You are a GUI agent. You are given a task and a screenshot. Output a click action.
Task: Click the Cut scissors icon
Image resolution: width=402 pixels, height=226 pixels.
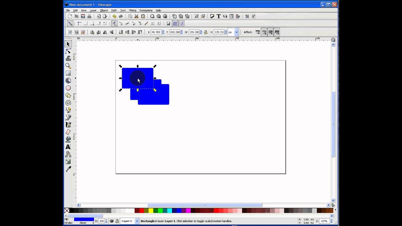(x=136, y=16)
